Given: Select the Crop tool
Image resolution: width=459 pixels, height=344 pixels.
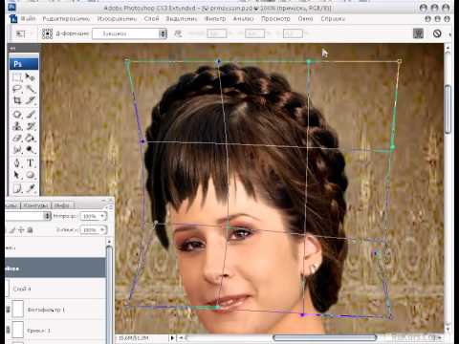Looking at the screenshot, I should pyautogui.click(x=17, y=101).
